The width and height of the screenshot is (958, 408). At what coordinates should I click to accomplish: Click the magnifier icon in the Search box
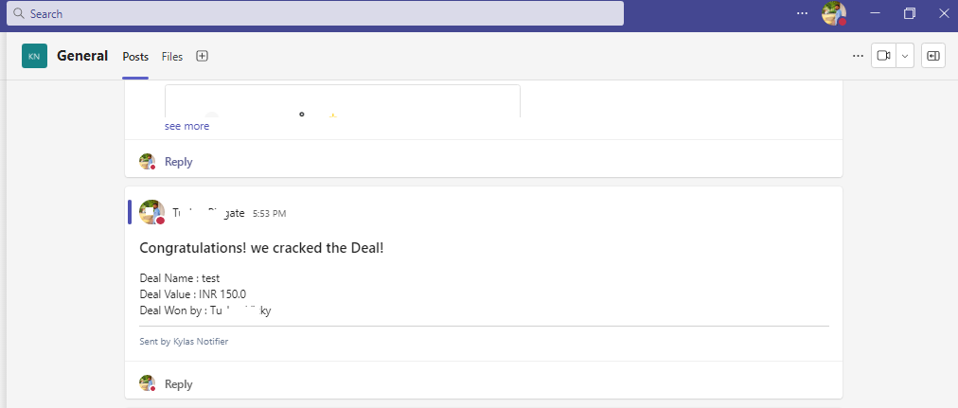pos(19,13)
